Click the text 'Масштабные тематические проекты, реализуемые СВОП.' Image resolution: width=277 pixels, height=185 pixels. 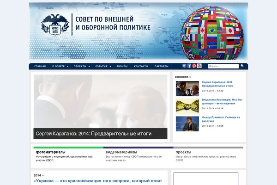tap(206, 159)
